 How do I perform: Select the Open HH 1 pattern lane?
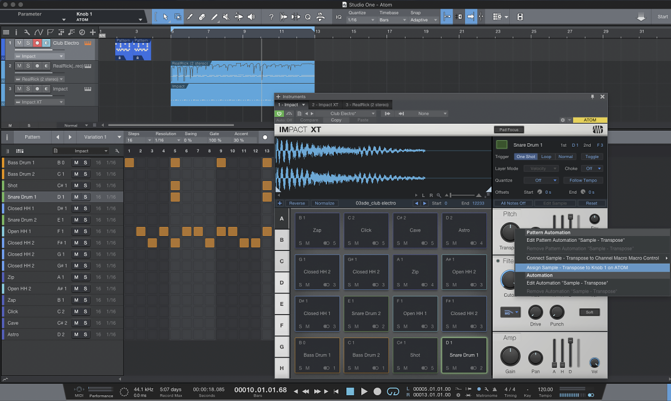[x=62, y=231]
